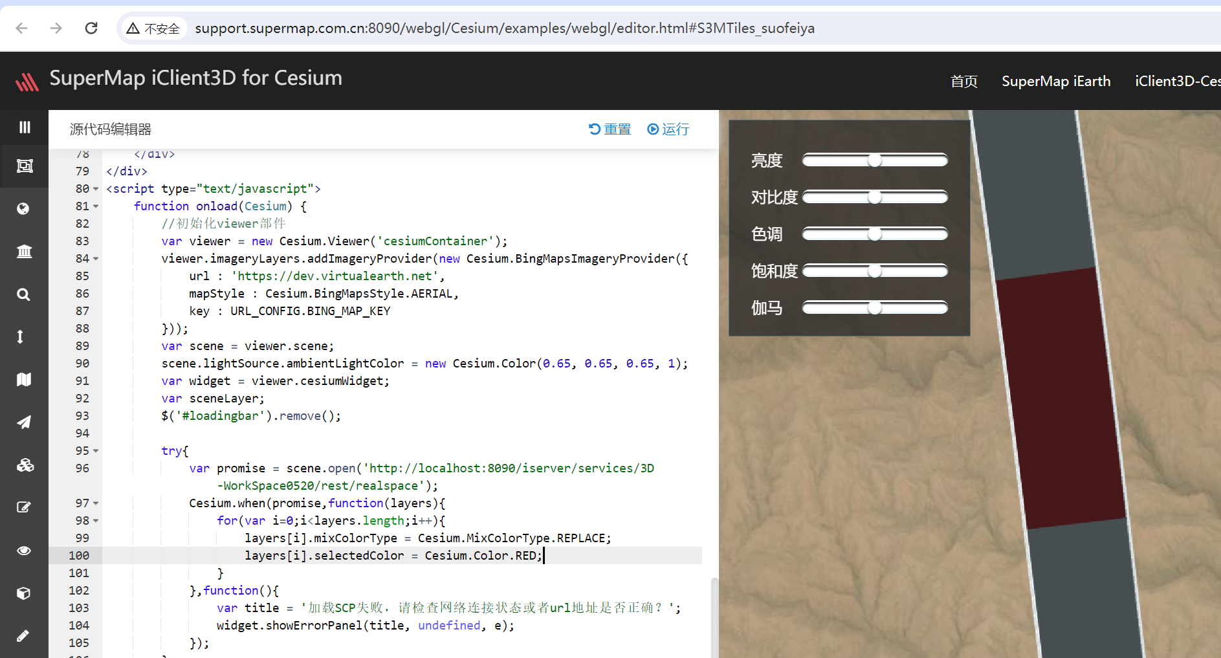Image resolution: width=1221 pixels, height=658 pixels.
Task: Toggle the sidebar menu bars icon
Action: [25, 127]
